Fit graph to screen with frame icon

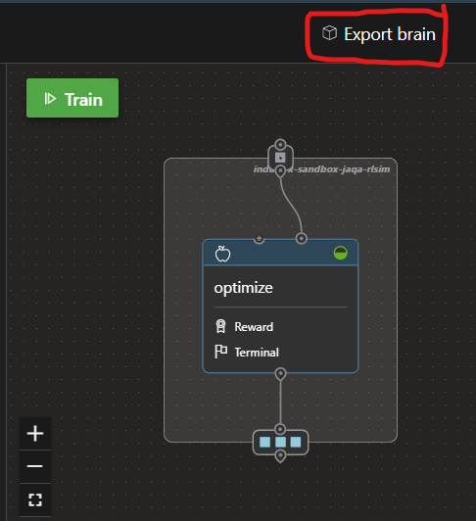tap(35, 499)
